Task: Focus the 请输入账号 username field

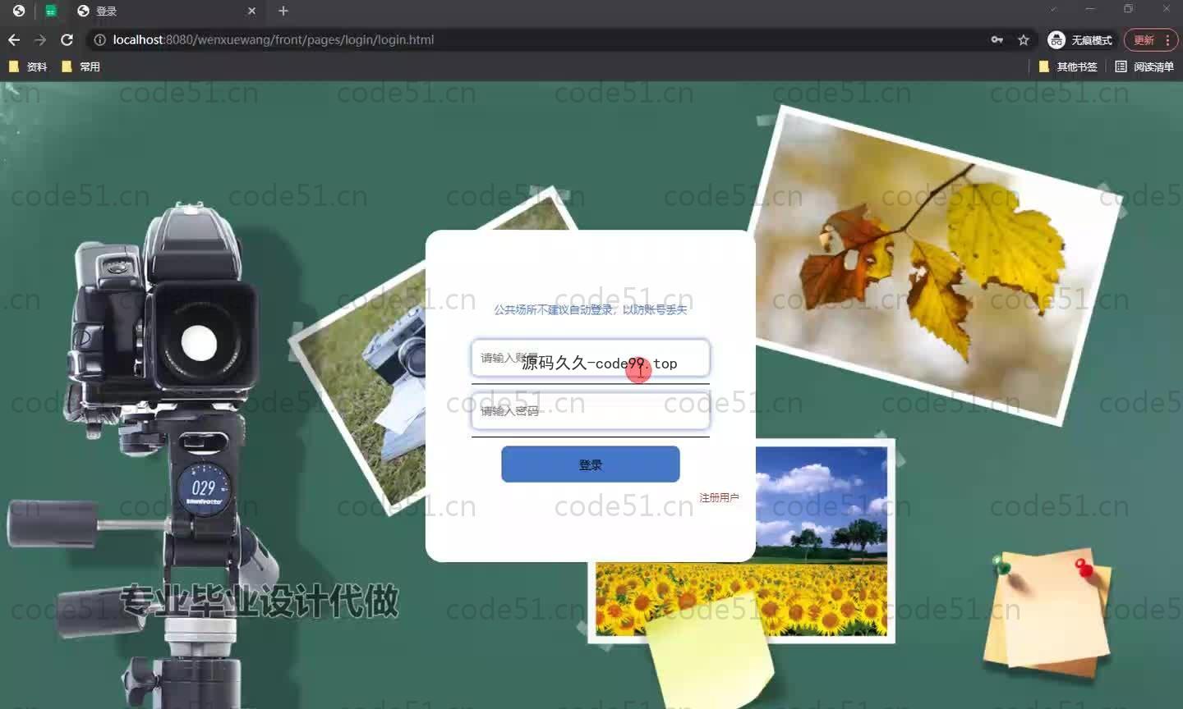Action: tap(591, 359)
